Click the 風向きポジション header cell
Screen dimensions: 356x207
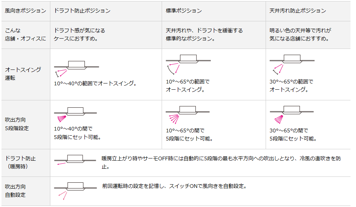25,11
